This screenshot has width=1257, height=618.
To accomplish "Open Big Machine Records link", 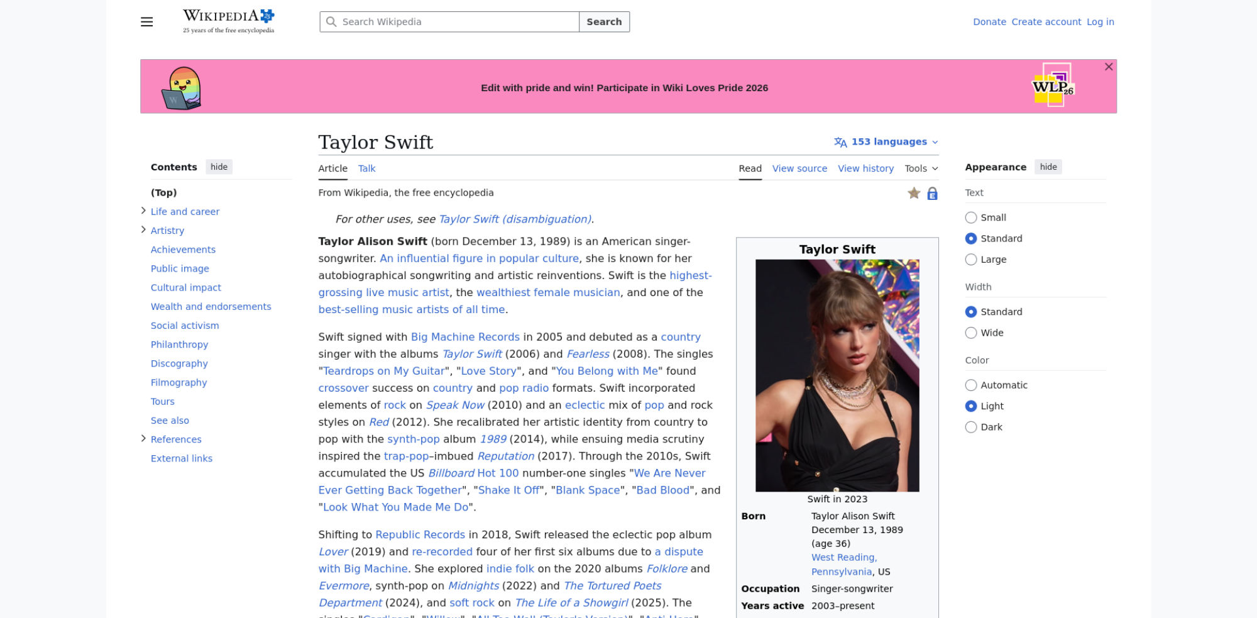I will (x=465, y=337).
